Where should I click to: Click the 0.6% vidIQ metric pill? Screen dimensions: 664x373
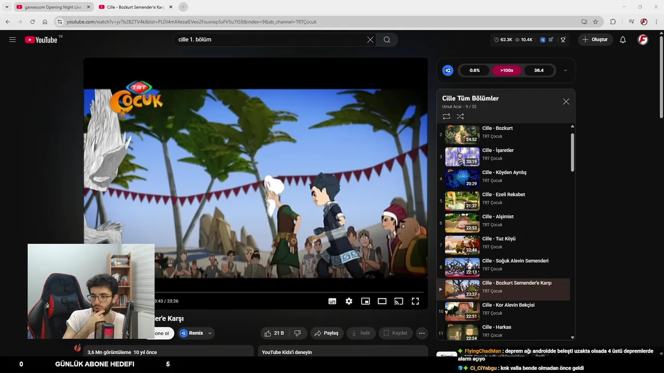click(x=475, y=70)
